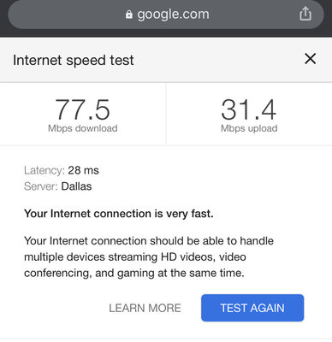Tap the word Dallas

click(x=76, y=186)
